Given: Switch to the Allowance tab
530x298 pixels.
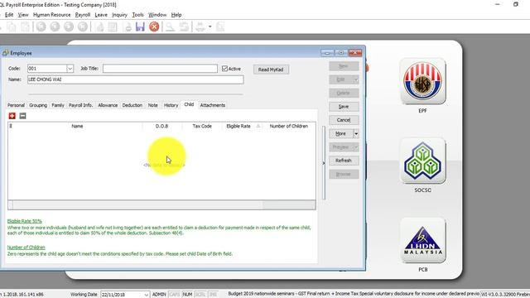Looking at the screenshot, I should [108, 105].
